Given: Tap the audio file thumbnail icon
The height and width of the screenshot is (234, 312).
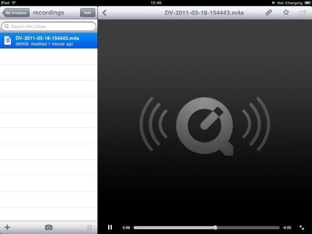Looking at the screenshot, I should click(8, 40).
